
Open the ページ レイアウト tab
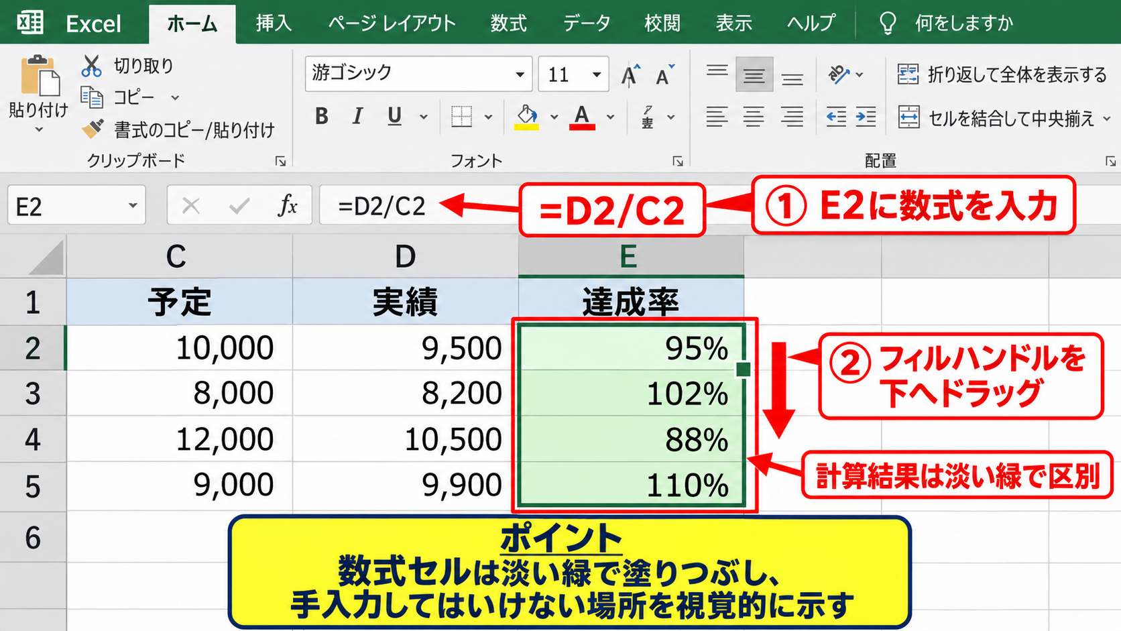392,23
